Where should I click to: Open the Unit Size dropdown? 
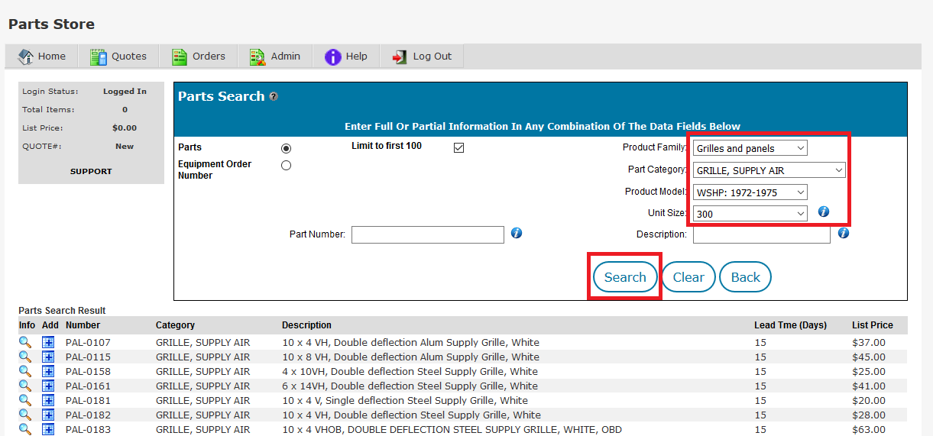point(750,214)
